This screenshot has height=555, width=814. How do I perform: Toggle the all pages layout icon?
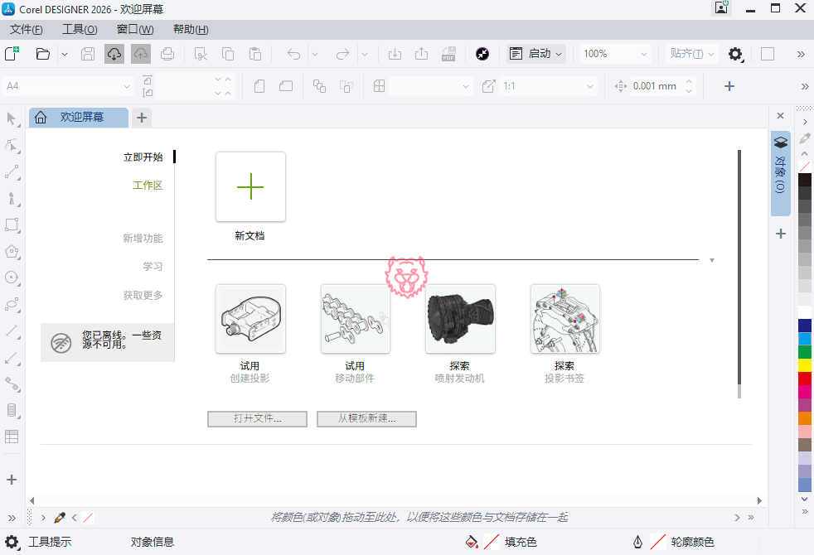coord(319,86)
